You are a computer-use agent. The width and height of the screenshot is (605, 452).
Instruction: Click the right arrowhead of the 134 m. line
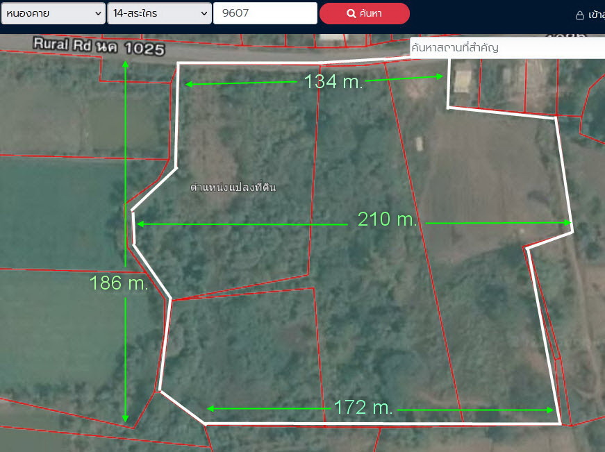pos(440,78)
